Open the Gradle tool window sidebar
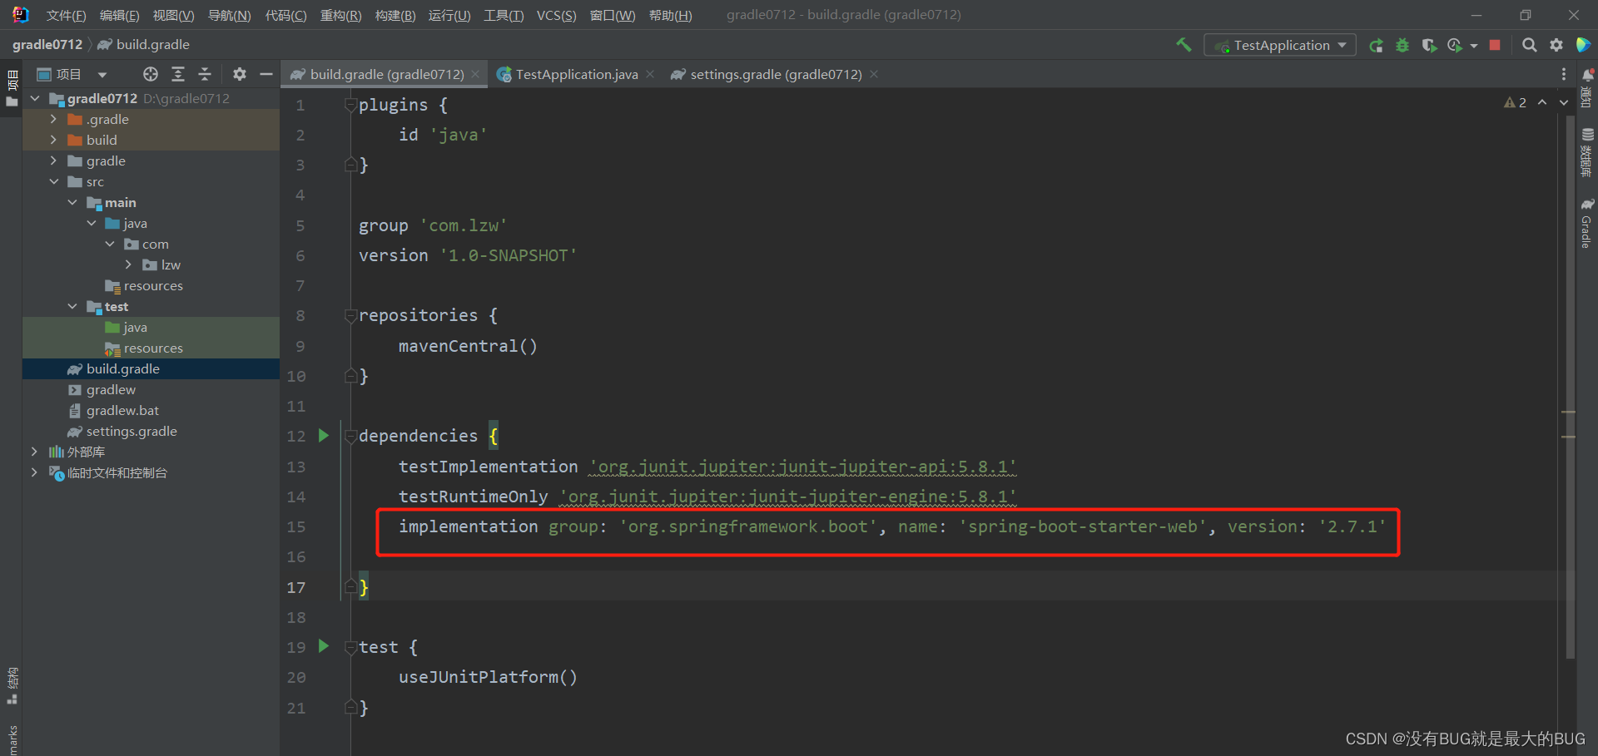1598x756 pixels. point(1587,225)
